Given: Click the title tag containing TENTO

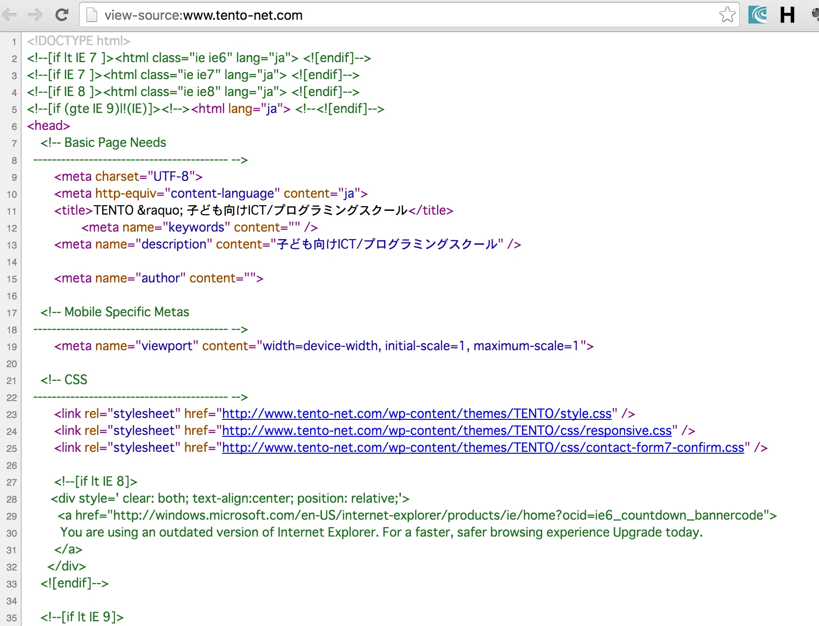Looking at the screenshot, I should point(254,210).
